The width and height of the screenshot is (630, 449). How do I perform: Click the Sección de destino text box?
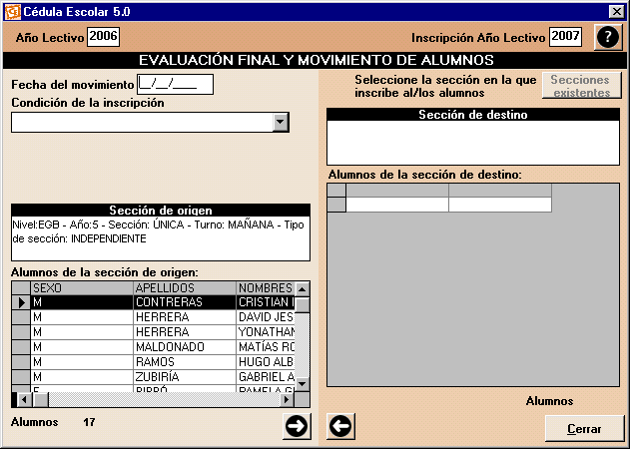(x=473, y=142)
